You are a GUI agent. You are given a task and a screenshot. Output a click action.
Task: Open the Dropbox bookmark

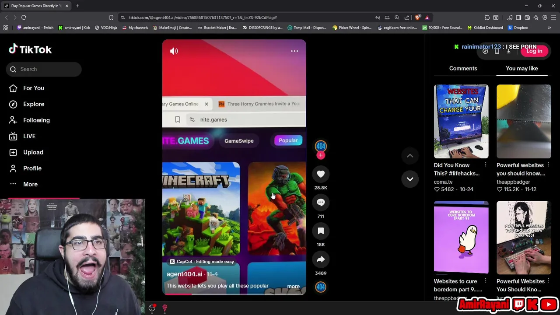pyautogui.click(x=518, y=28)
